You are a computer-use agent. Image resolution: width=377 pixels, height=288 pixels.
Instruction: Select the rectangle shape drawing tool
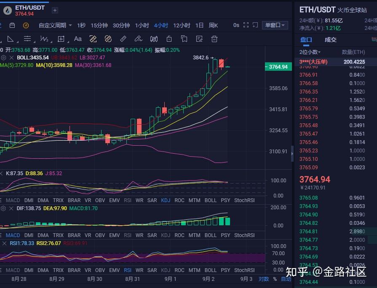[61, 39]
